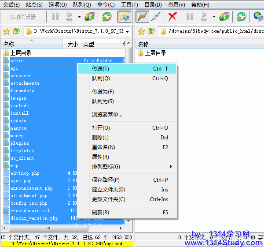Click the local pane Refresh icon
Screen dimensions: 264x247
point(106,17)
